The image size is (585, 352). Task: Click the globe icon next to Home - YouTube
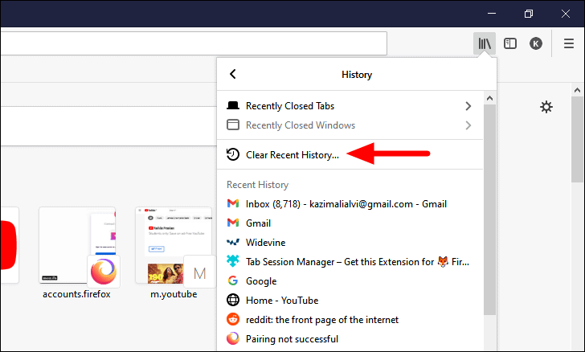pos(233,300)
